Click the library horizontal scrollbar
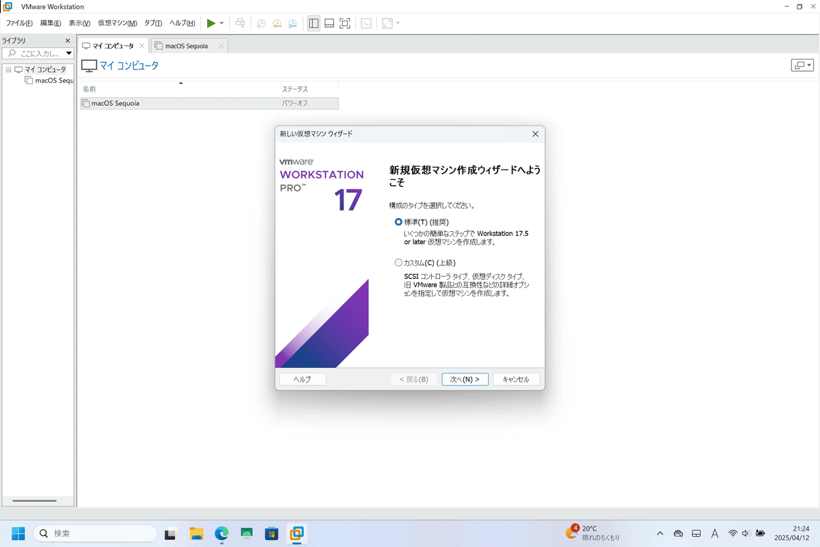Viewport: 820px width, 547px height. coord(35,501)
